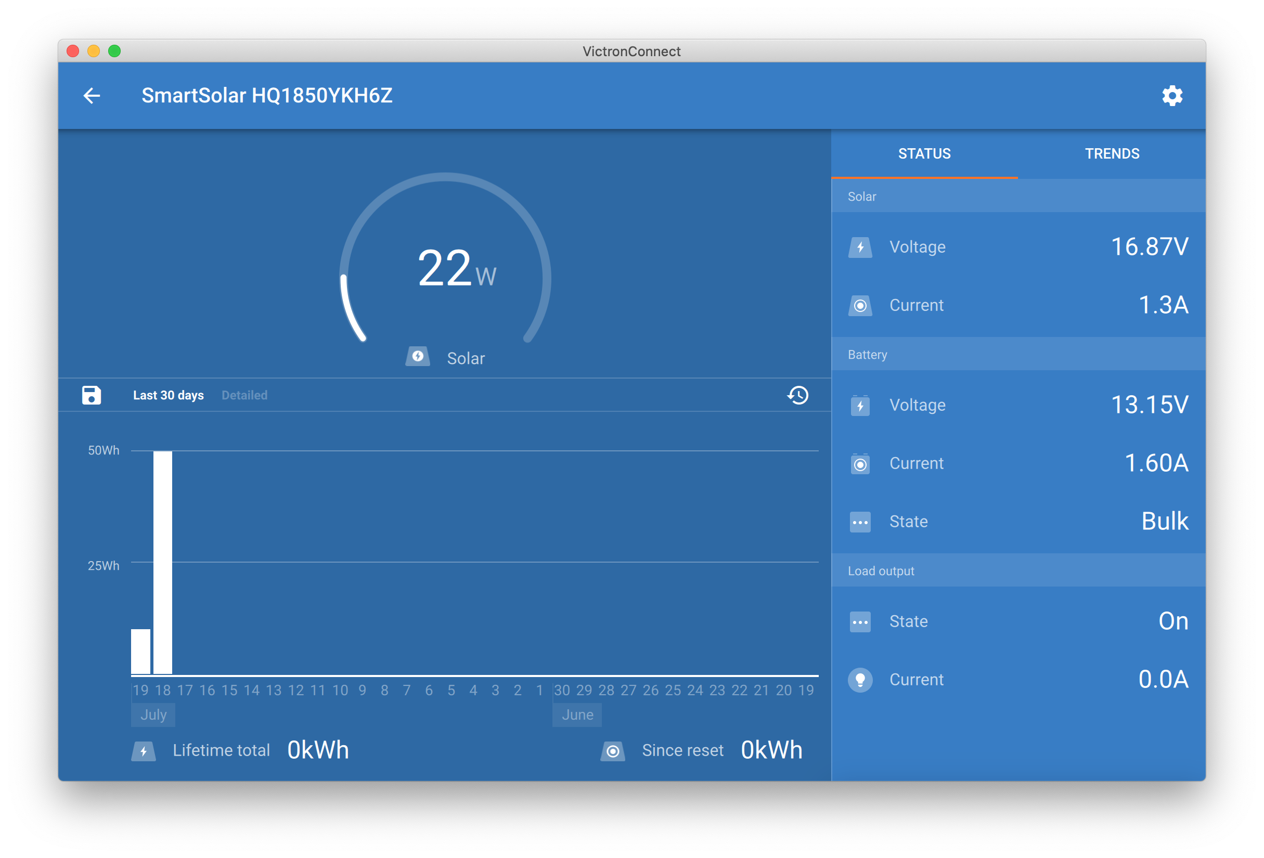1264x858 pixels.
Task: Click the Solar Current icon
Action: point(860,306)
